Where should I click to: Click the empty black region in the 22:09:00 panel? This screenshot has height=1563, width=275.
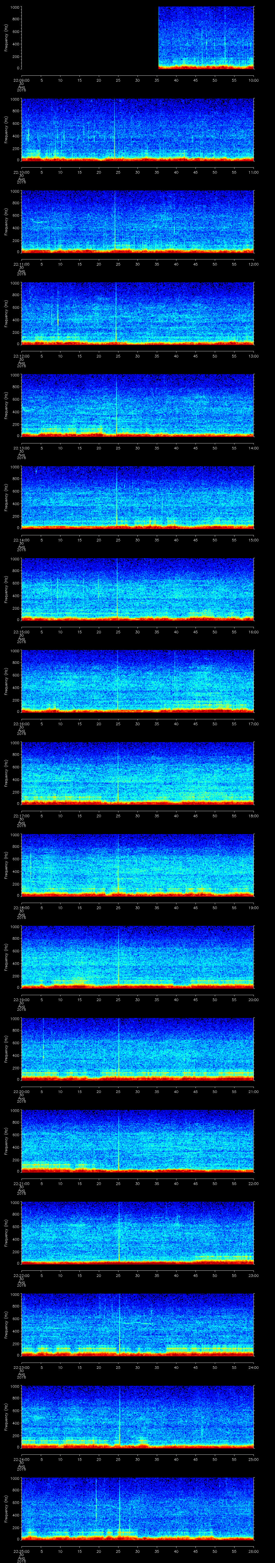coord(89,38)
